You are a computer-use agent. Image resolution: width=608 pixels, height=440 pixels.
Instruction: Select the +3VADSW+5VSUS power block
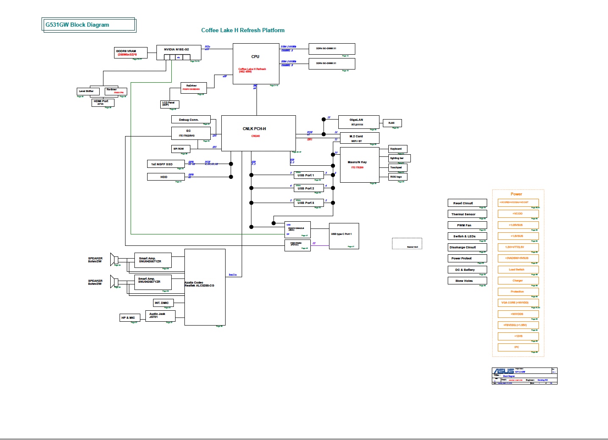pyautogui.click(x=518, y=258)
